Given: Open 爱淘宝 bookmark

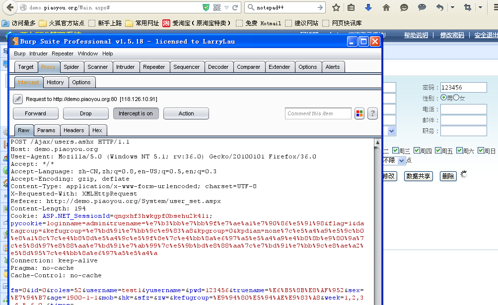Looking at the screenshot, I should [x=197, y=23].
